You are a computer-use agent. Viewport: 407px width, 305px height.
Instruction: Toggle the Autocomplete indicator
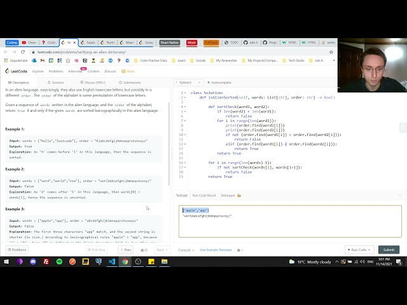click(x=219, y=83)
